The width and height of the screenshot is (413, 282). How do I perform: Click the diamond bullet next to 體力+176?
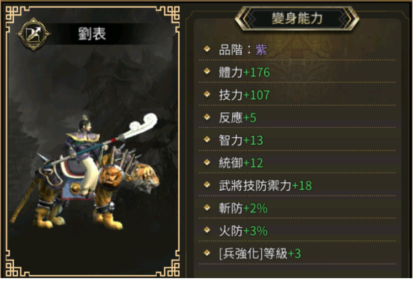(207, 71)
